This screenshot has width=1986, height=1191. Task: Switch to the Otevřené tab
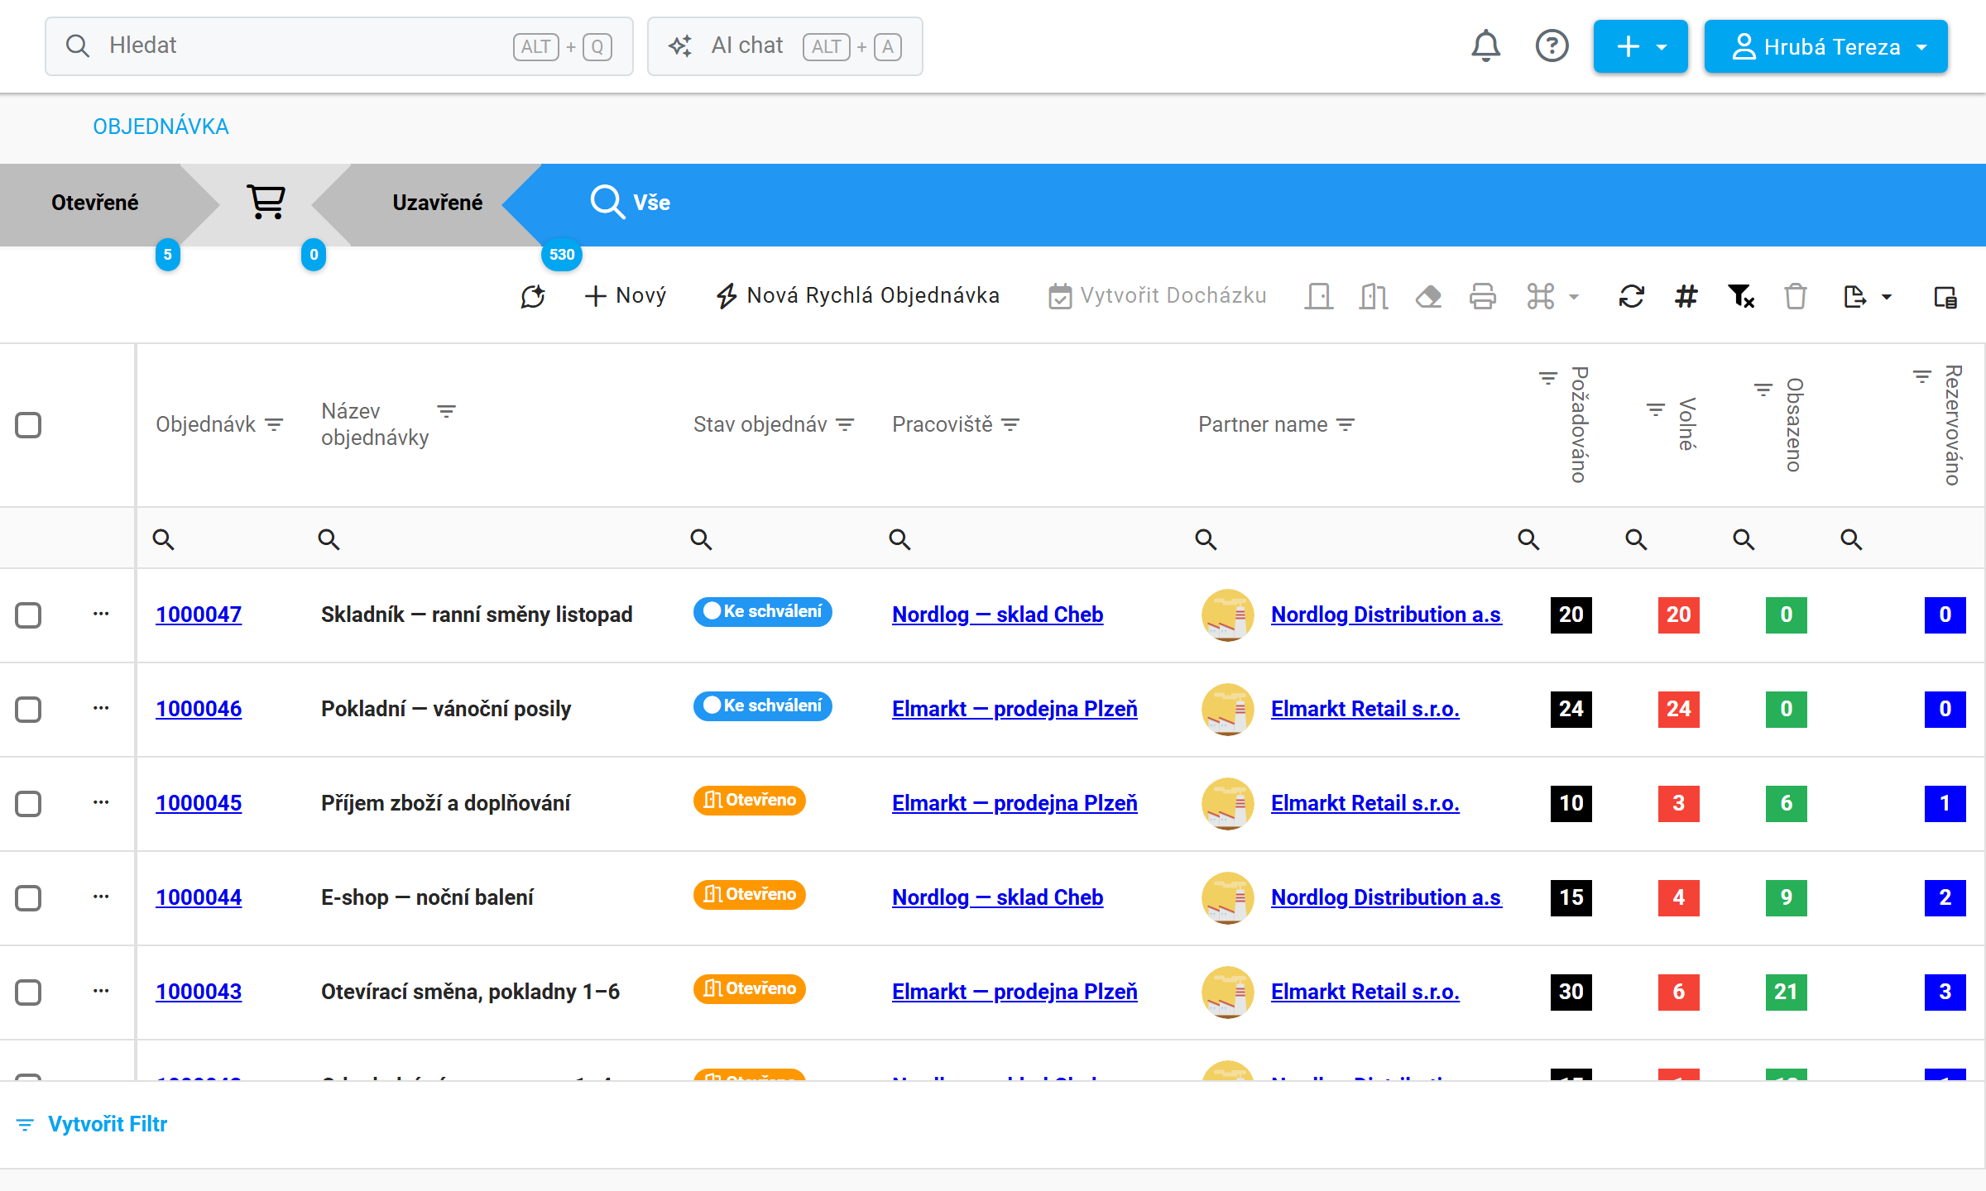click(94, 203)
